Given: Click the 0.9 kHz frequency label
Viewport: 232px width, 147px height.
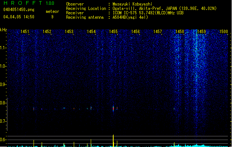Looking at the screenshot, I should (x=3, y=85).
